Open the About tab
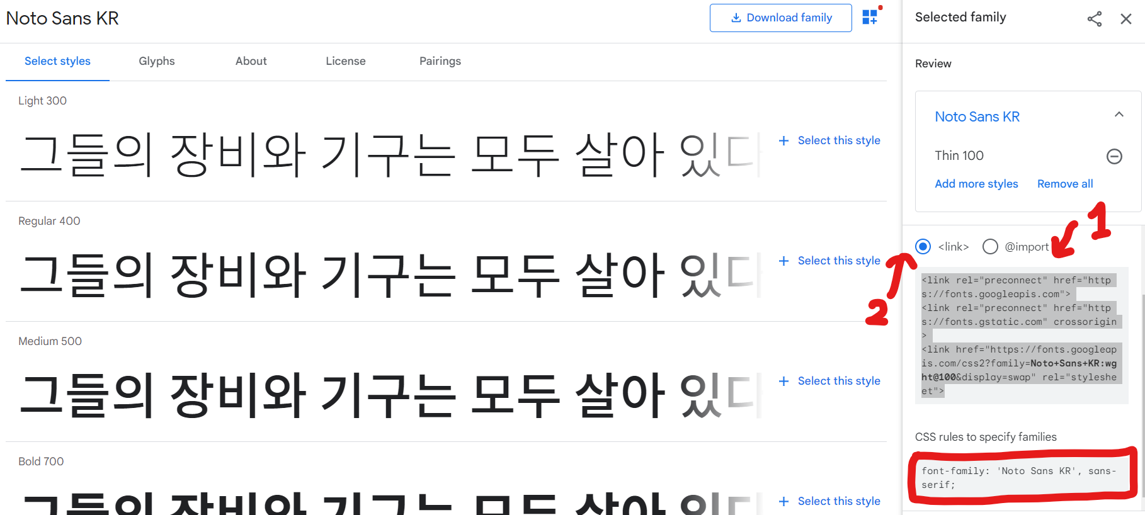The width and height of the screenshot is (1145, 515). pyautogui.click(x=251, y=62)
